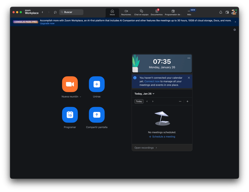
Task: Click the No meetings scheduled text
Action: click(162, 132)
